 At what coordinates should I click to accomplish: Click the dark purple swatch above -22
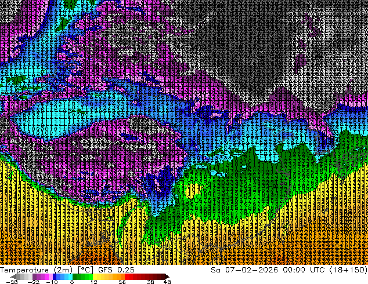pyautogui.click(x=34, y=276)
